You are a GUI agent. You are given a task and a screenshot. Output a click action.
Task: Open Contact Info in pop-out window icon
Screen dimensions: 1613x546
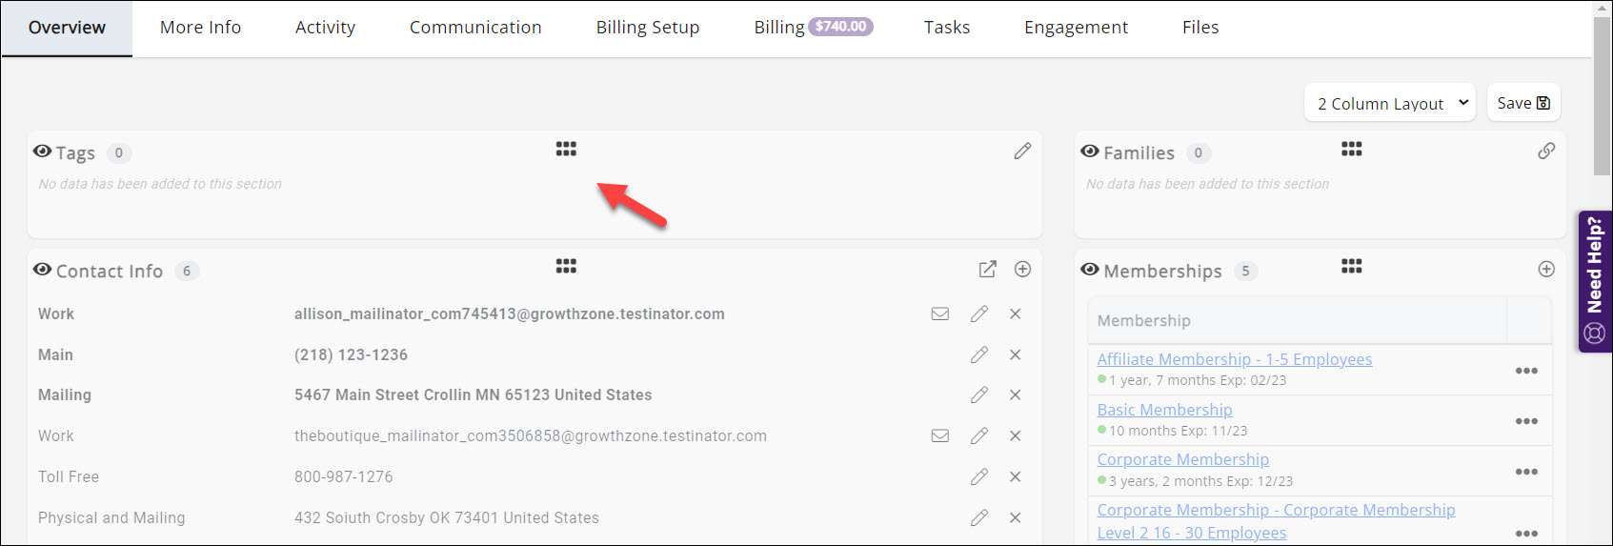tap(988, 270)
